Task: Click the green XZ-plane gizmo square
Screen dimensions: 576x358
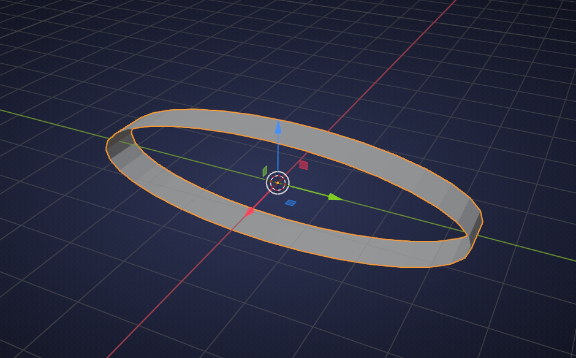Action: (x=265, y=171)
